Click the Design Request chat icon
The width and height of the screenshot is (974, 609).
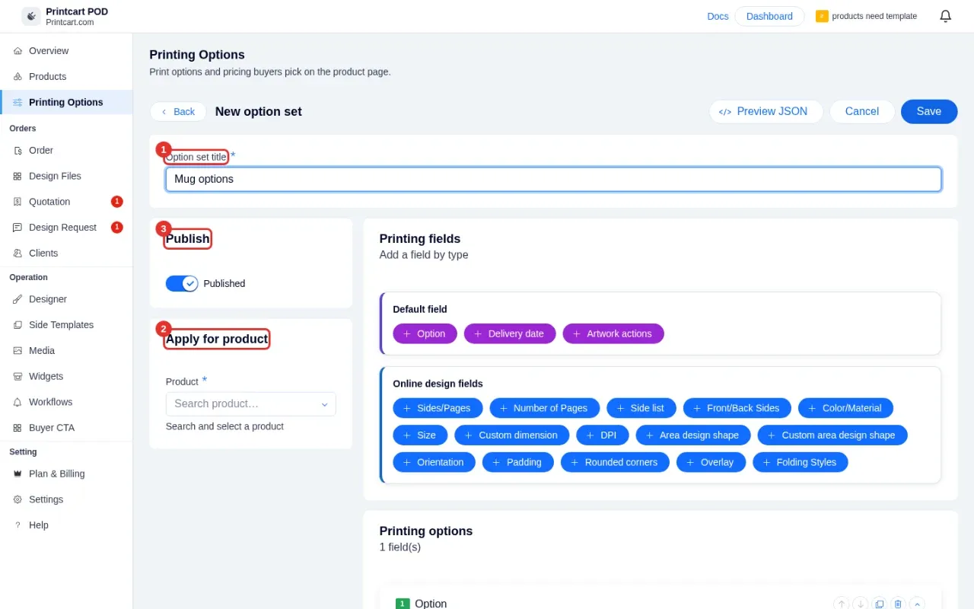(18, 228)
